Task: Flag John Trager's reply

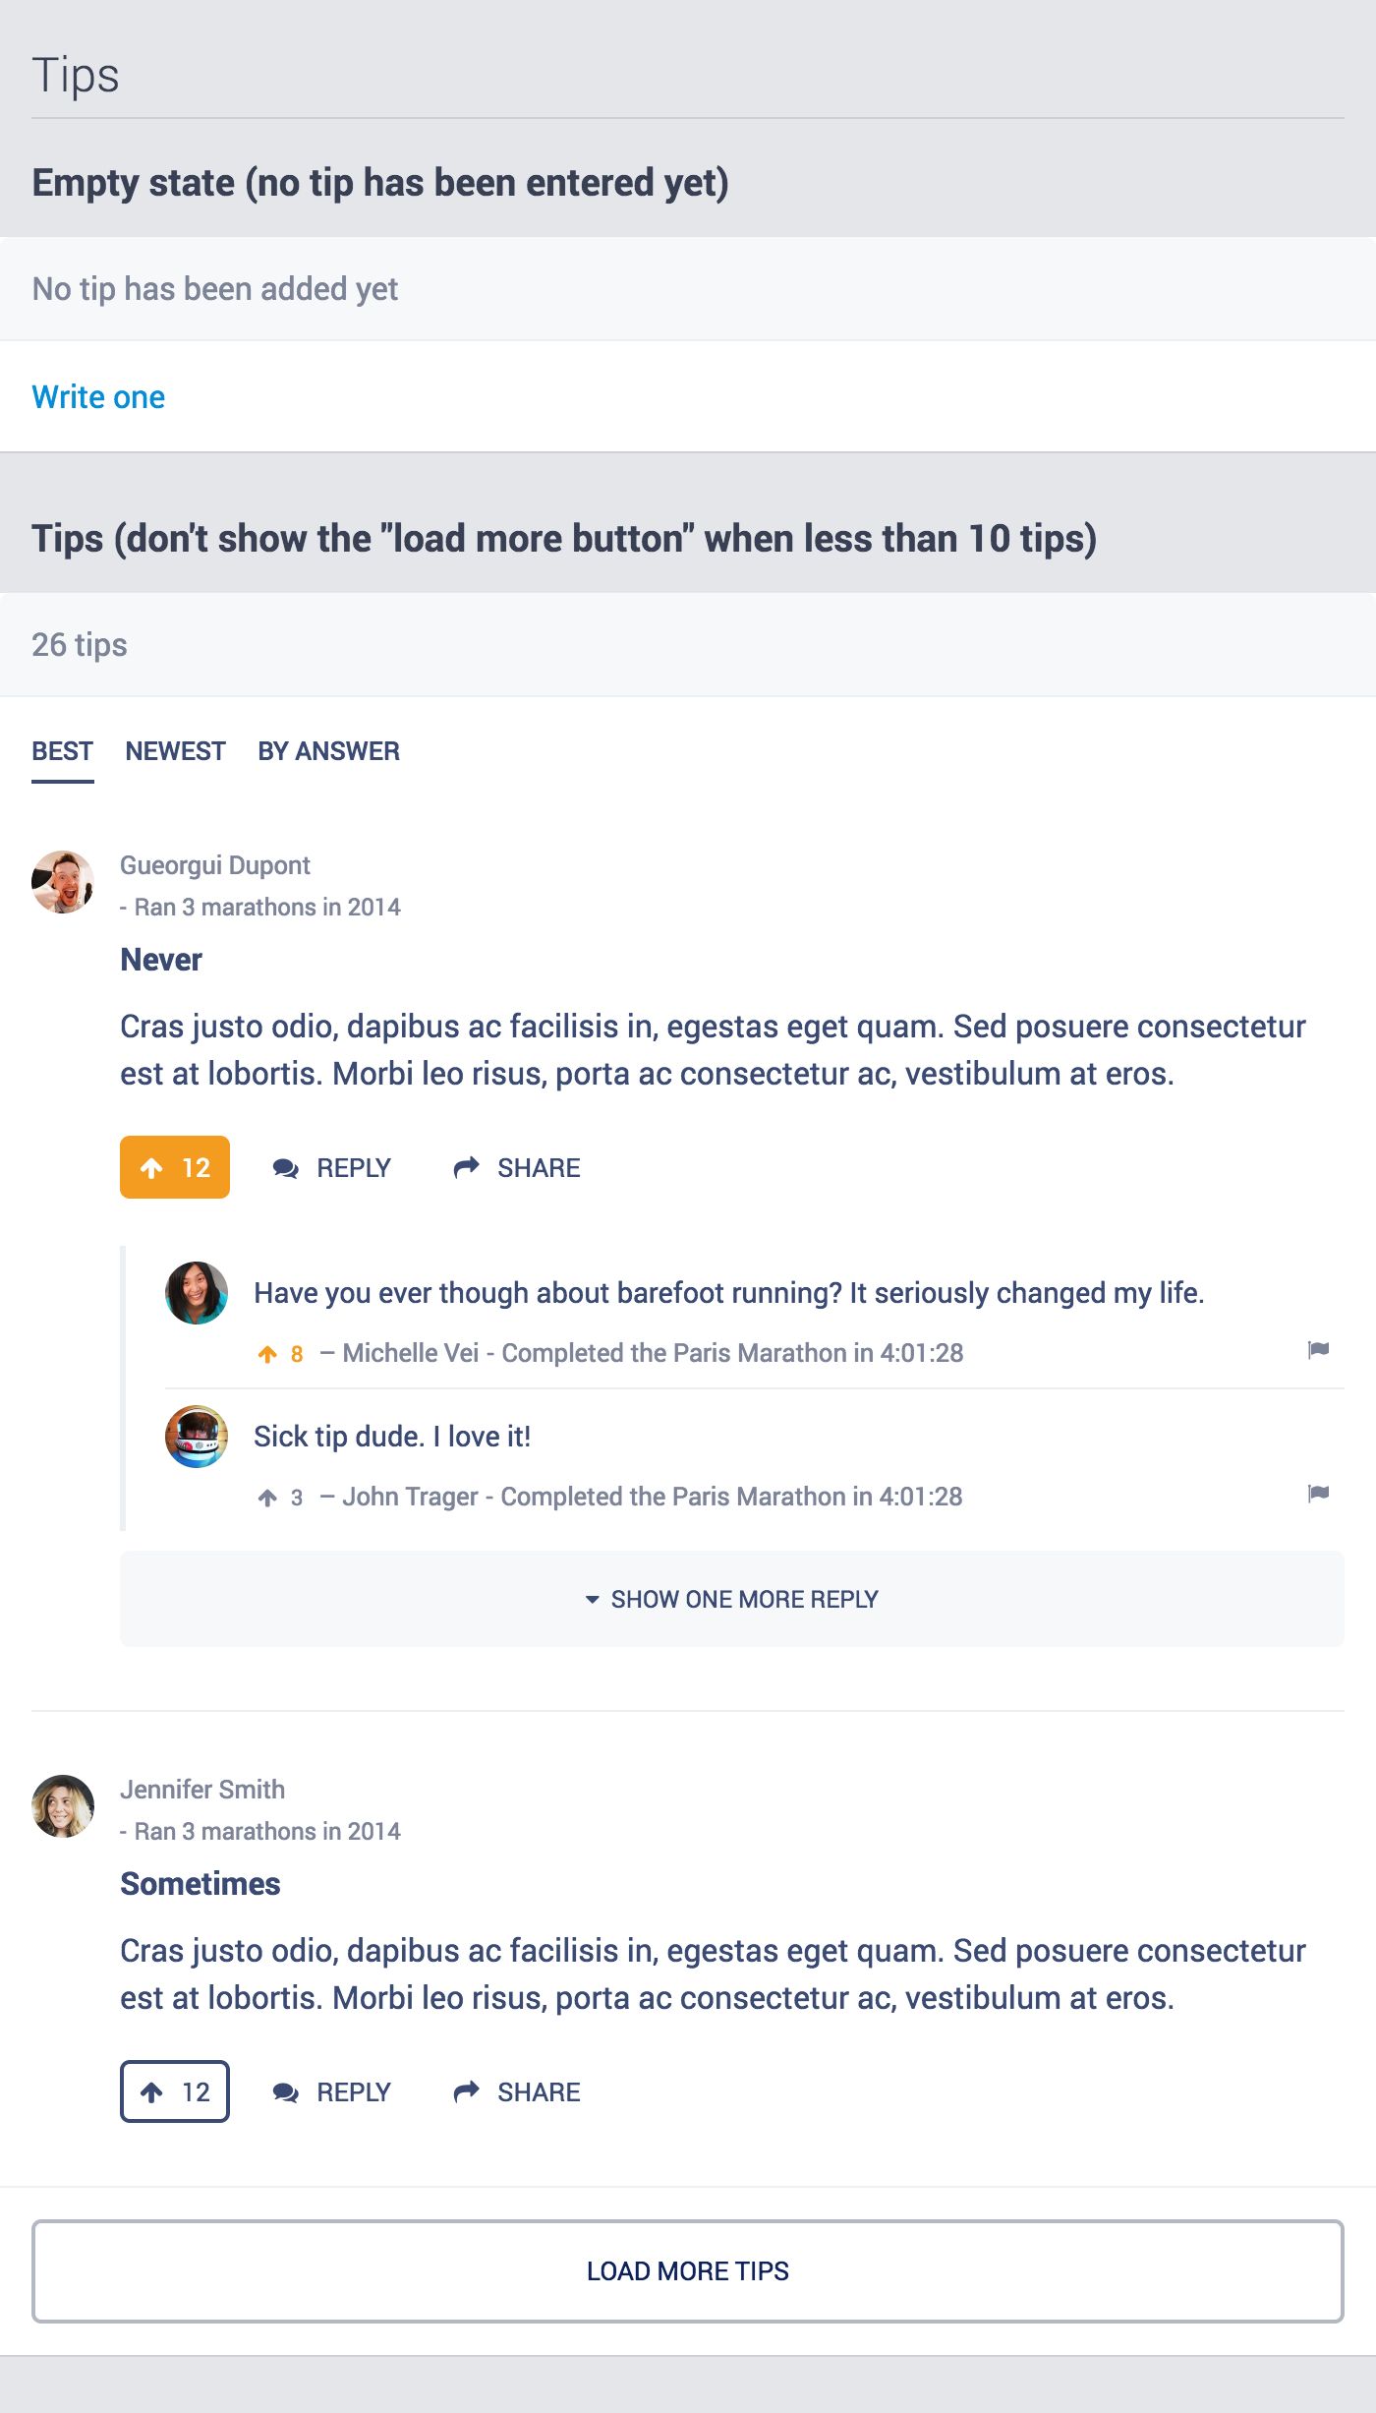Action: (1318, 1494)
